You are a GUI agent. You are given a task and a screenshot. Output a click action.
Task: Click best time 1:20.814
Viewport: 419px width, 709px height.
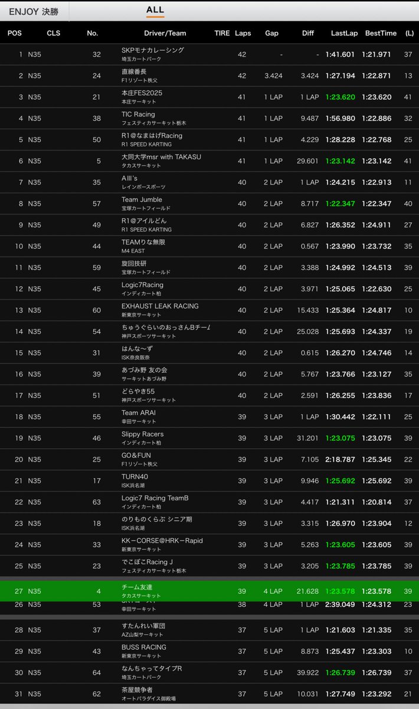(377, 502)
